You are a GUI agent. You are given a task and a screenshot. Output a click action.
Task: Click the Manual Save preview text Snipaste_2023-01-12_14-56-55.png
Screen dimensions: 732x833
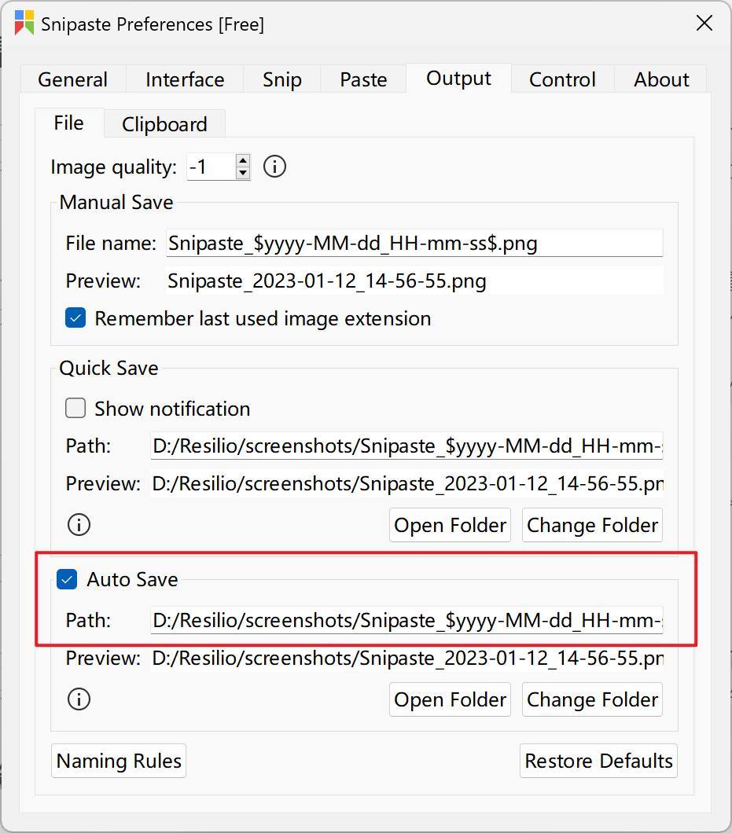[327, 281]
